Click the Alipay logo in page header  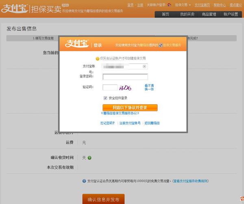tap(15, 9)
